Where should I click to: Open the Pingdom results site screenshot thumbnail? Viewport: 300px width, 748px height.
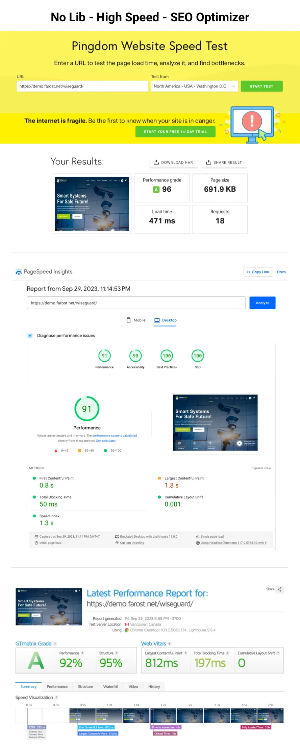coord(92,204)
